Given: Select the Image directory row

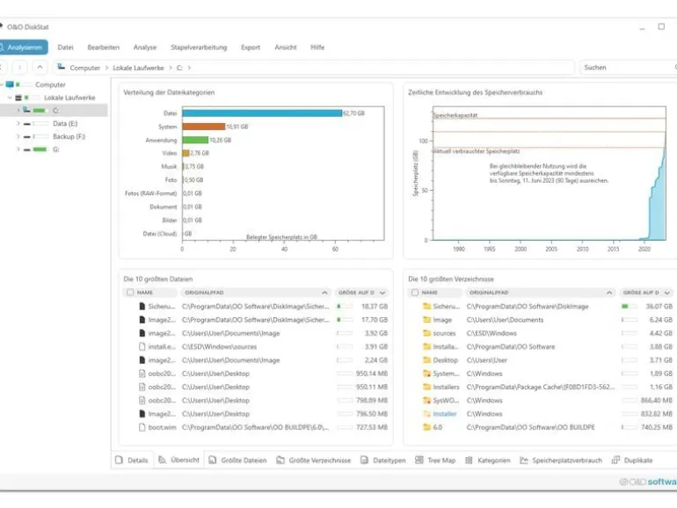Looking at the screenshot, I should [541, 320].
